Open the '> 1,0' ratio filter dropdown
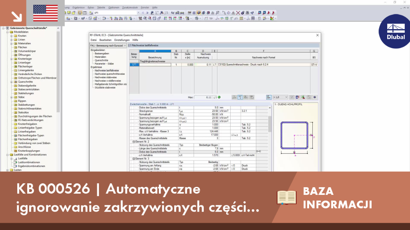This screenshot has height=230, width=410. click(x=280, y=97)
